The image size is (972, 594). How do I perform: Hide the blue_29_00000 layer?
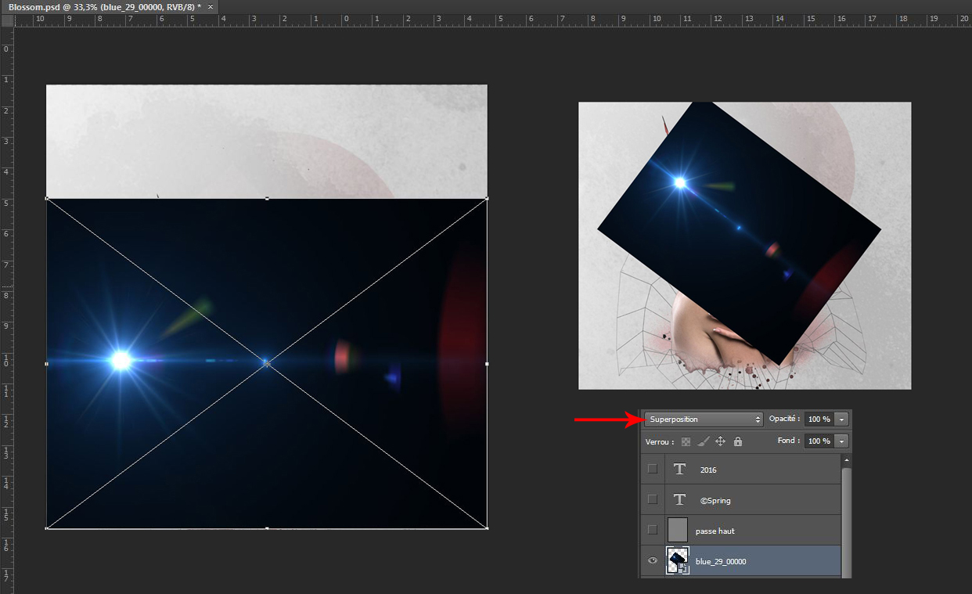tap(653, 561)
